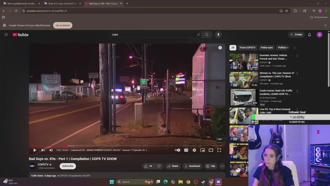Show more filter chips with right arrow
Screen dimensions: 330x186
294,48
